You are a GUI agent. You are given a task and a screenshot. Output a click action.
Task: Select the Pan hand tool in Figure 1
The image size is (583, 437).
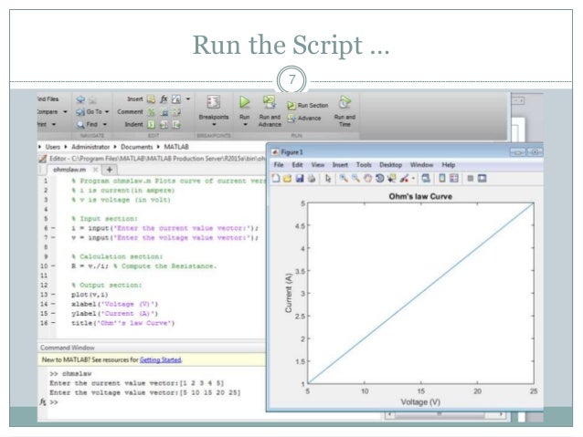click(367, 179)
